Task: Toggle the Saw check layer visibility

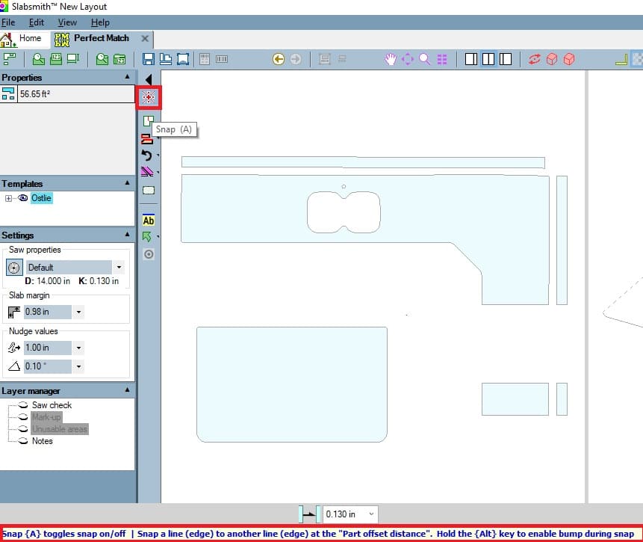Action: point(22,405)
